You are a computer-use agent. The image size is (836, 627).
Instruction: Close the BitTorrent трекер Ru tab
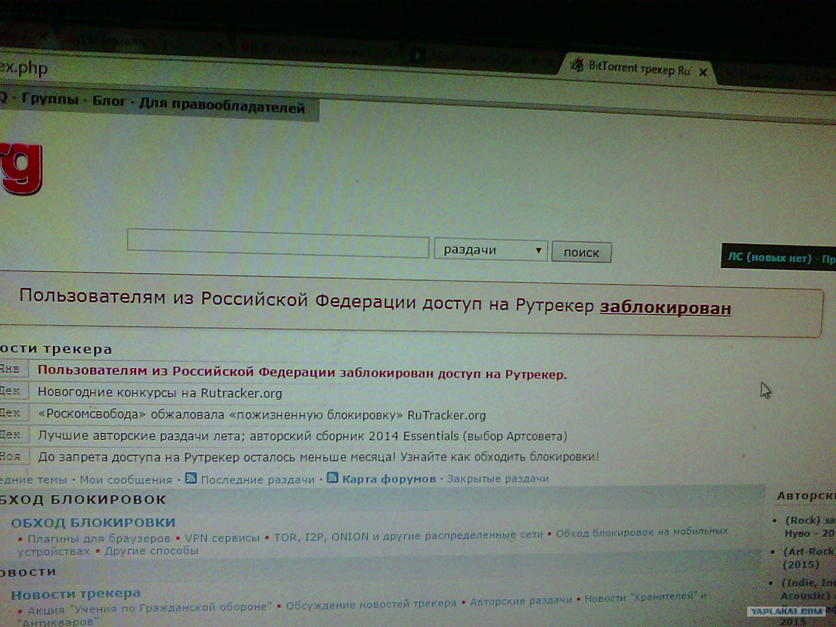703,72
